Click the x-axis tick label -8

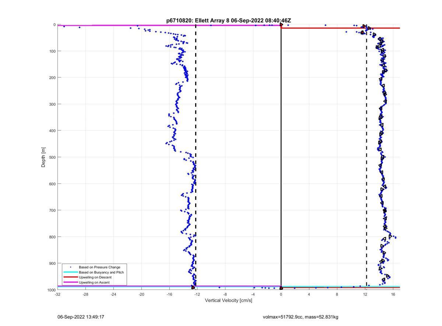tap(225, 294)
